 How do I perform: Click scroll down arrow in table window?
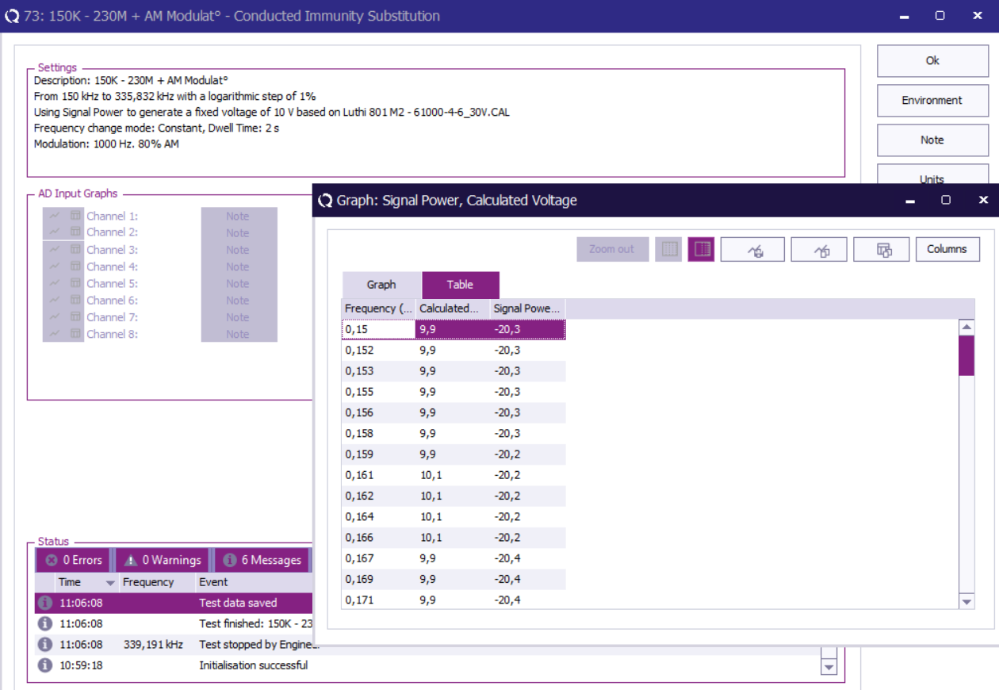966,602
